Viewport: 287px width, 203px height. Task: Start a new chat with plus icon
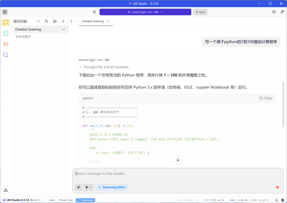pyautogui.click(x=63, y=21)
